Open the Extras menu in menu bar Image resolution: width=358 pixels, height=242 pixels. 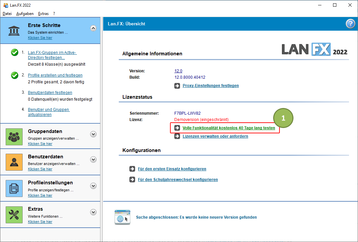(x=43, y=14)
